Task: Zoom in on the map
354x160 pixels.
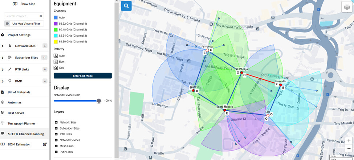Action: (x=349, y=141)
